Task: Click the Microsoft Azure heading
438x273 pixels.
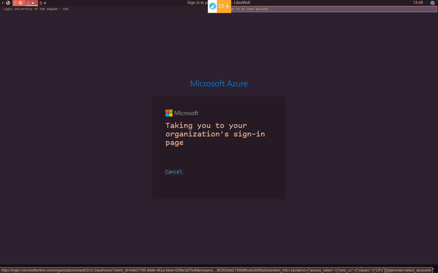Action: coord(219,83)
